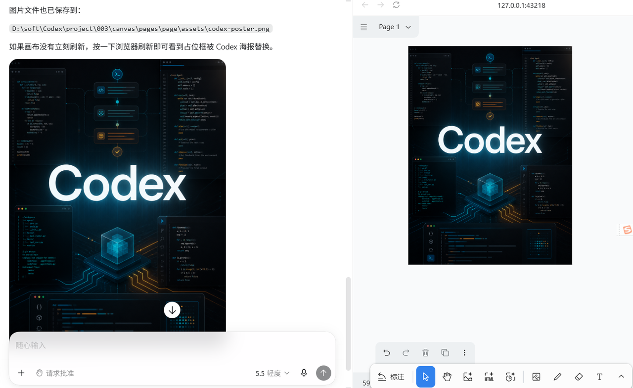The image size is (633, 388).
Task: Open the more options menu above the toolbar
Action: 464,353
